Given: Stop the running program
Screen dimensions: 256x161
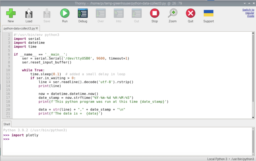Looking at the screenshot, I should [x=154, y=13].
